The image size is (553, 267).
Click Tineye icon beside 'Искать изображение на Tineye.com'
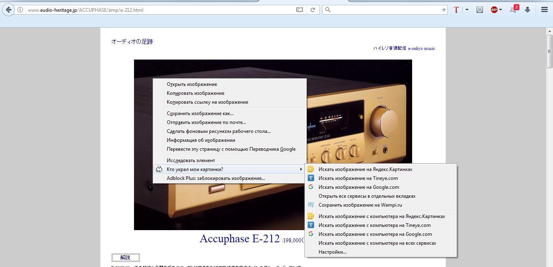(311, 178)
